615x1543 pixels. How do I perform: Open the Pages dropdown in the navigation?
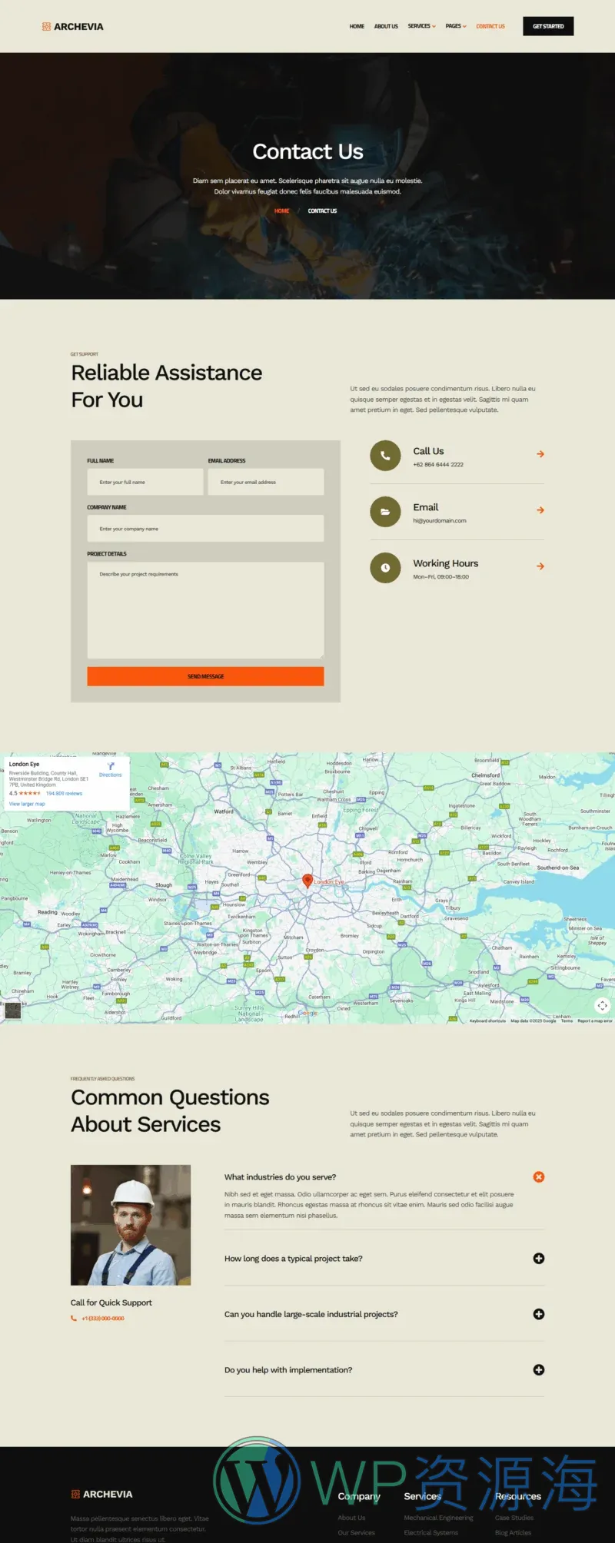point(456,26)
